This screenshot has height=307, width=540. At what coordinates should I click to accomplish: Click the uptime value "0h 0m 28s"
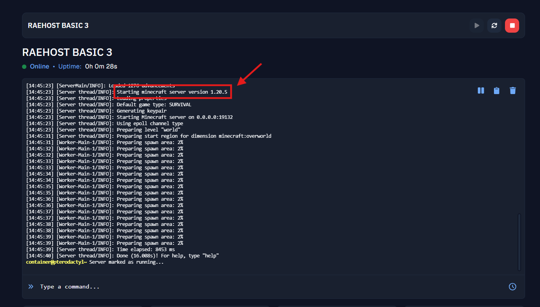coord(101,67)
